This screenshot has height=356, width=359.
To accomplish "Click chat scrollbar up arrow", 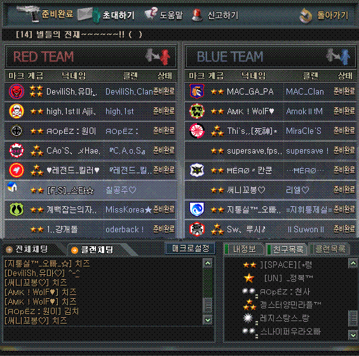I will (208, 263).
